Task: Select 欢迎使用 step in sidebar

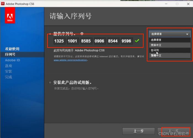Action: [12, 49]
